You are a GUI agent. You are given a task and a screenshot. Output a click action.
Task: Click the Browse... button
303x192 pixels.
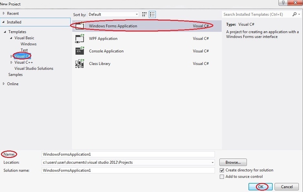pyautogui.click(x=233, y=162)
